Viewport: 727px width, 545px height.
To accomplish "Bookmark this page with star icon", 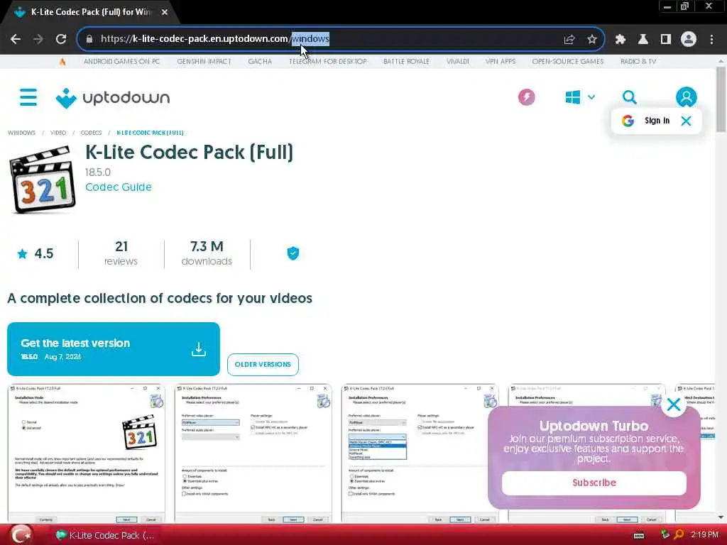I will [x=592, y=40].
